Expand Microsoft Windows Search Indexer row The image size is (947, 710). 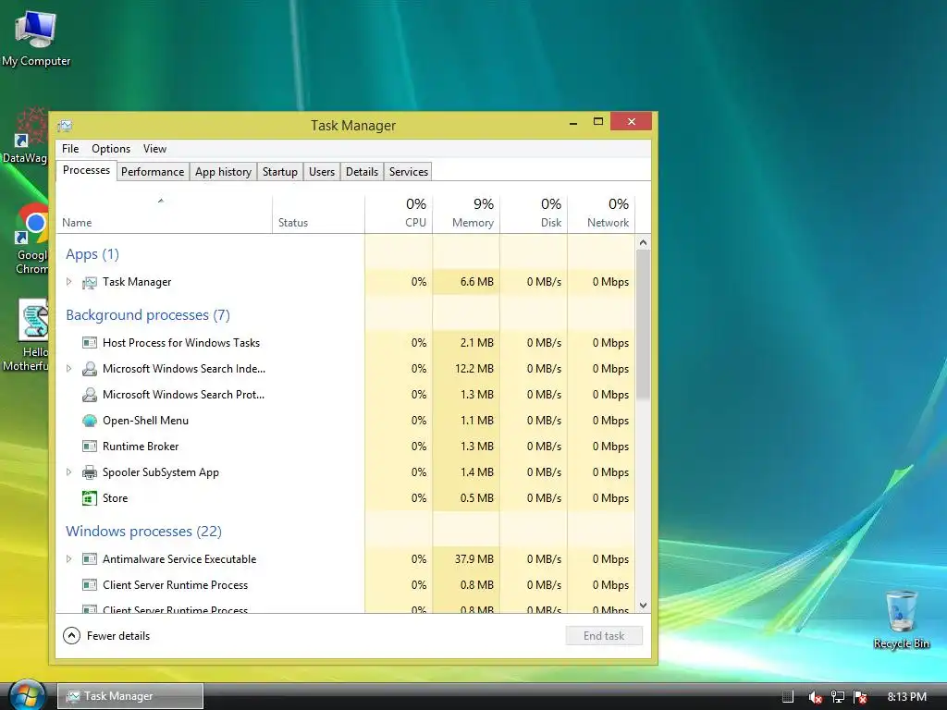(x=68, y=369)
